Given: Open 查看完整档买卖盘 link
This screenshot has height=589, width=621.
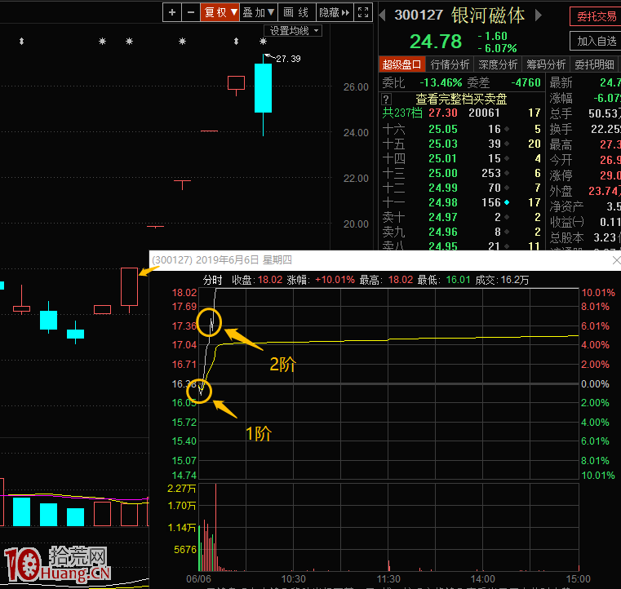Looking at the screenshot, I should tap(461, 99).
